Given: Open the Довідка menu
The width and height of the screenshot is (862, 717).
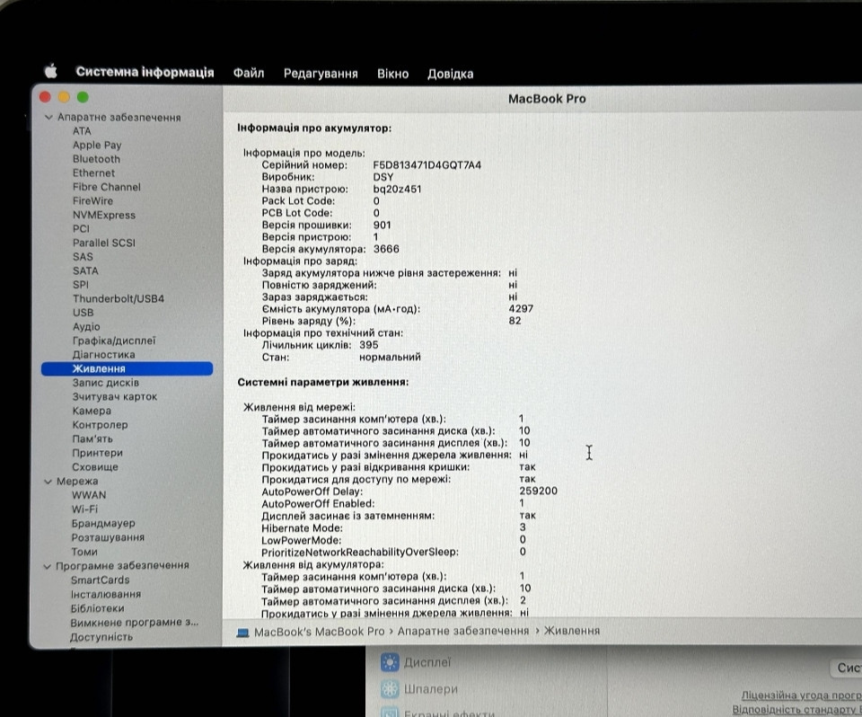Looking at the screenshot, I should [451, 73].
